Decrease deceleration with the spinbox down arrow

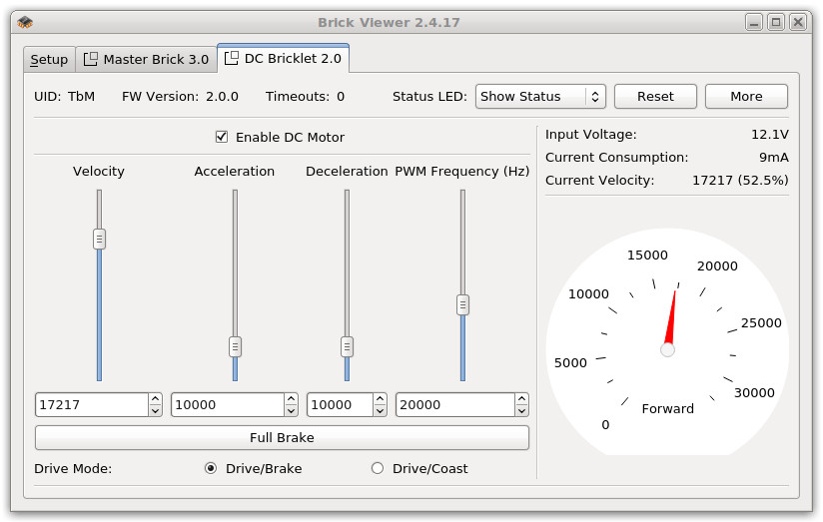tap(380, 411)
